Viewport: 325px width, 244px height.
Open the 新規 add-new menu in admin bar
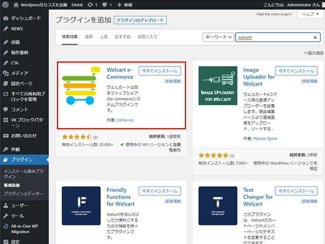[125, 5]
